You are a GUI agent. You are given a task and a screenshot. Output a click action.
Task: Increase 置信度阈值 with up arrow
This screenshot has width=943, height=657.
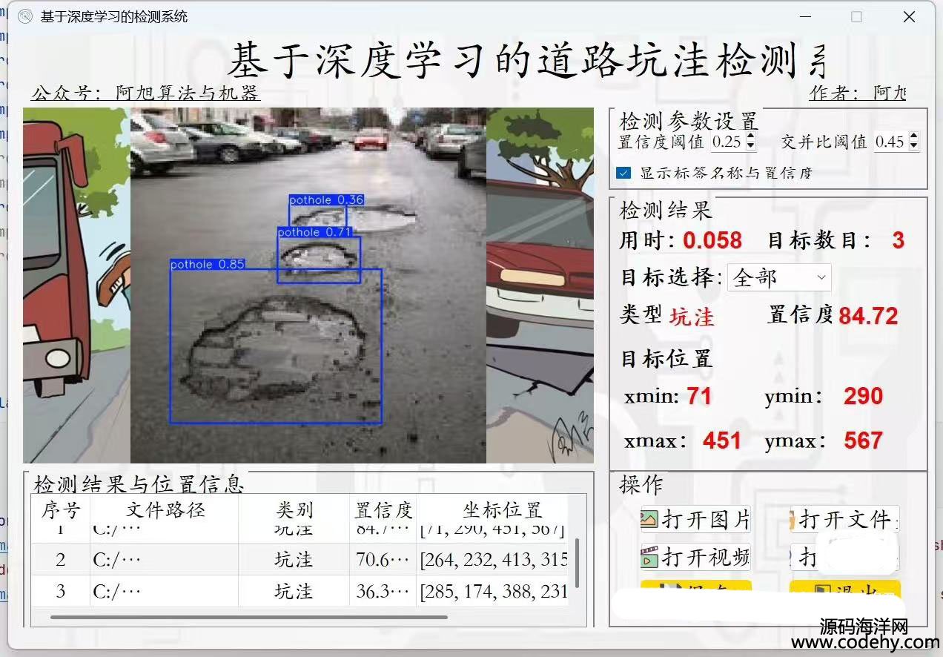751,137
